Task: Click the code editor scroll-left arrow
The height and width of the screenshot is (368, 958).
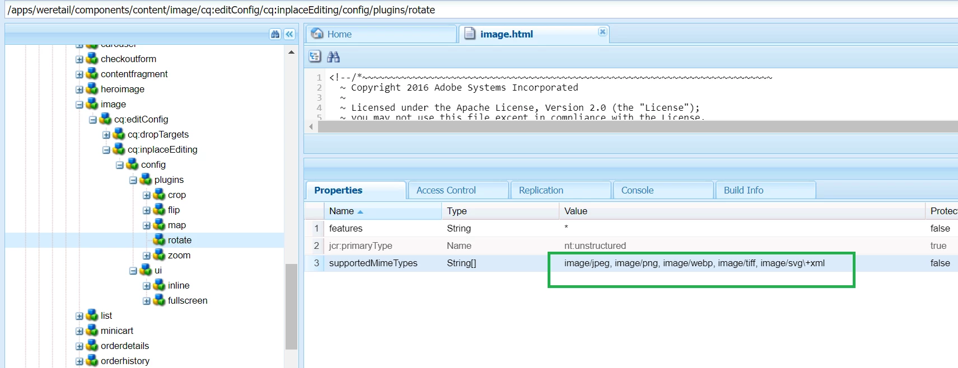Action: point(311,127)
